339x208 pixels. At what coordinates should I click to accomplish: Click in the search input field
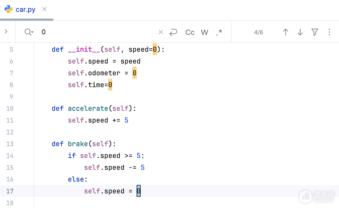point(97,32)
